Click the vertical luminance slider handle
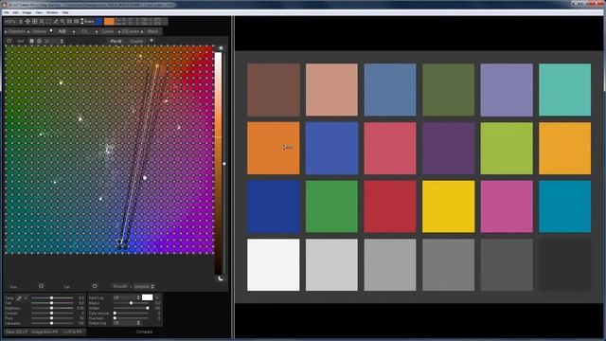606x341 pixels. click(x=224, y=164)
